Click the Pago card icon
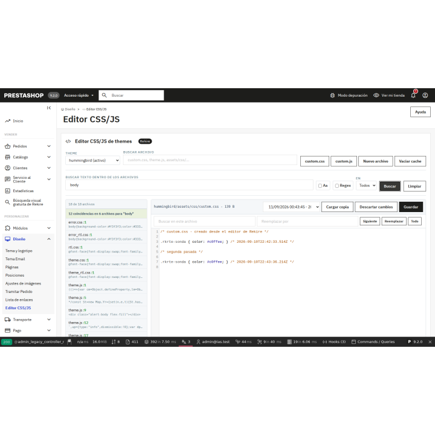The image size is (435, 435). coord(7,330)
